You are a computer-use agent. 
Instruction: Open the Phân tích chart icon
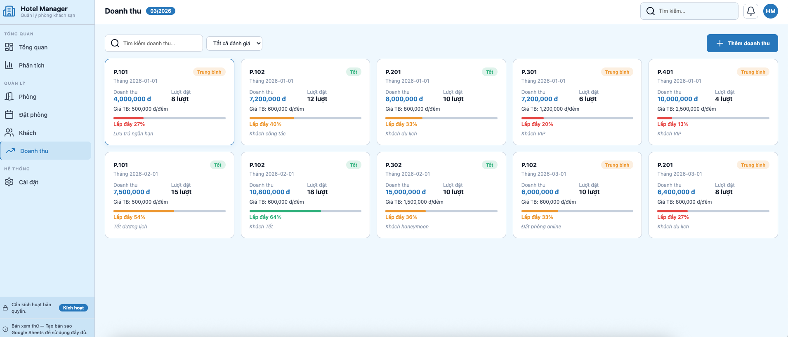coord(9,65)
